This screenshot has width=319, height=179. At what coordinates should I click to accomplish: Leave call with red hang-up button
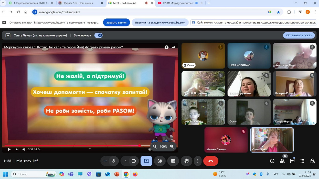pyautogui.click(x=211, y=161)
